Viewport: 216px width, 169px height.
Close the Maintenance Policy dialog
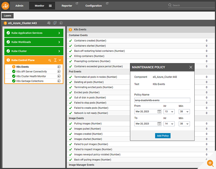[x=191, y=67]
